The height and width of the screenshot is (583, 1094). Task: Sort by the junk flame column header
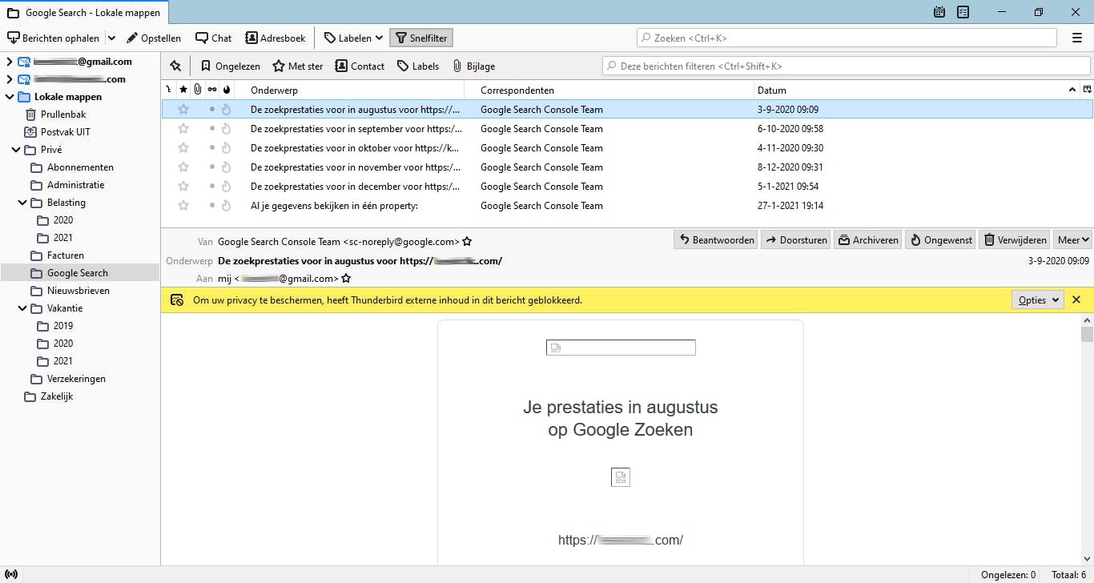coord(226,90)
